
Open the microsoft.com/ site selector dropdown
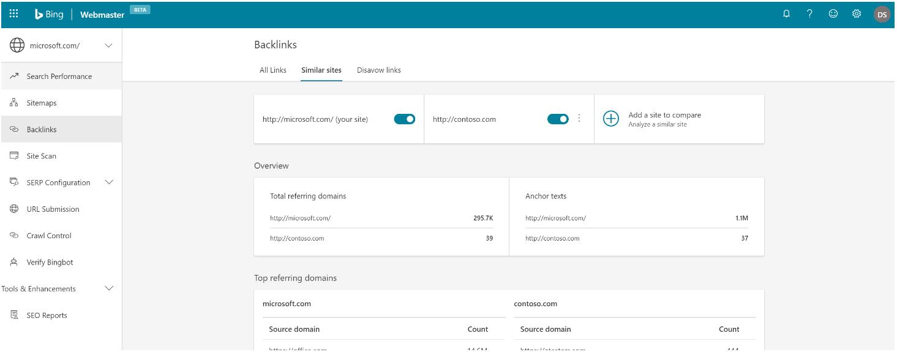click(61, 45)
